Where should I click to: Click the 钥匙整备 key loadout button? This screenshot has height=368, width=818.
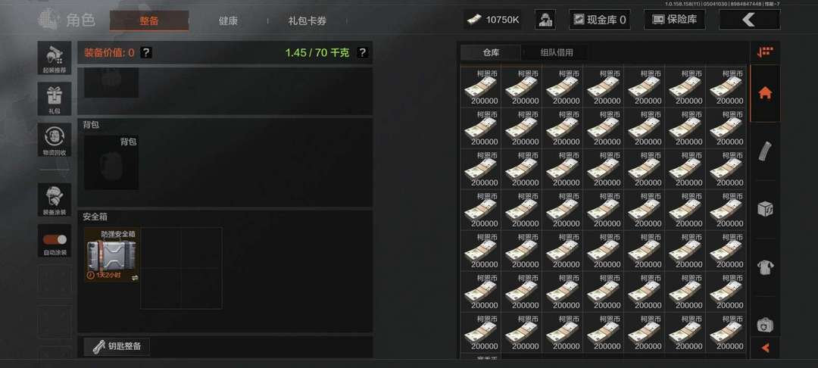[117, 347]
